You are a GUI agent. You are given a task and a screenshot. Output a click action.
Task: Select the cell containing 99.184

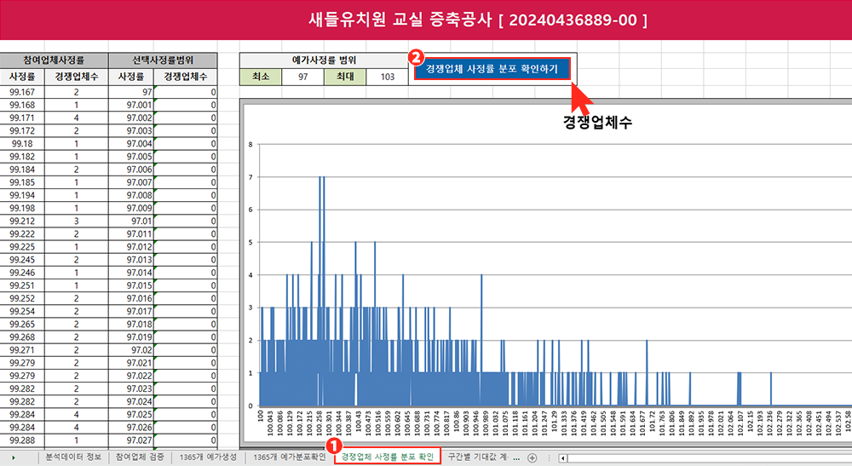click(x=22, y=170)
